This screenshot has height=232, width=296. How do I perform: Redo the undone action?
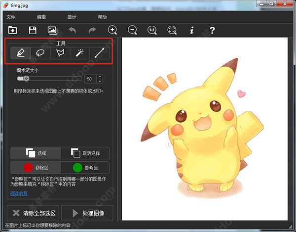click(92, 30)
